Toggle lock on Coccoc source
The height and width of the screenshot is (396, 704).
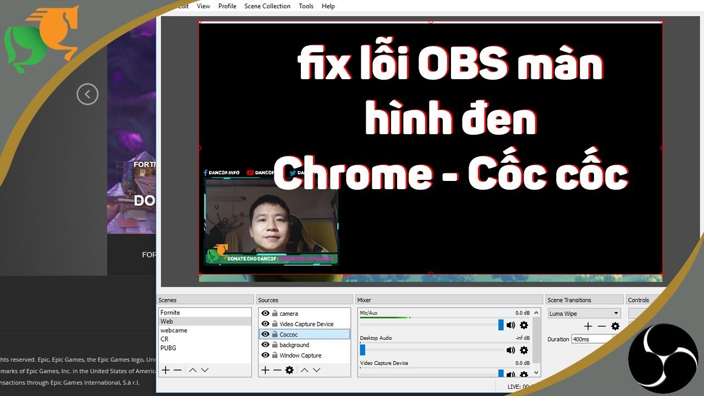click(x=274, y=334)
